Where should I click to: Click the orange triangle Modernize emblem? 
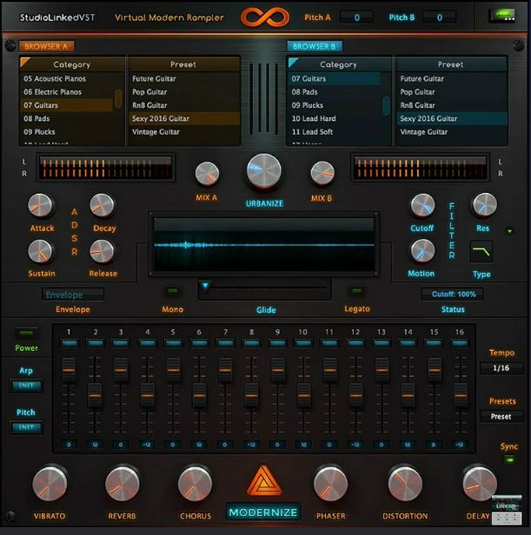[263, 481]
